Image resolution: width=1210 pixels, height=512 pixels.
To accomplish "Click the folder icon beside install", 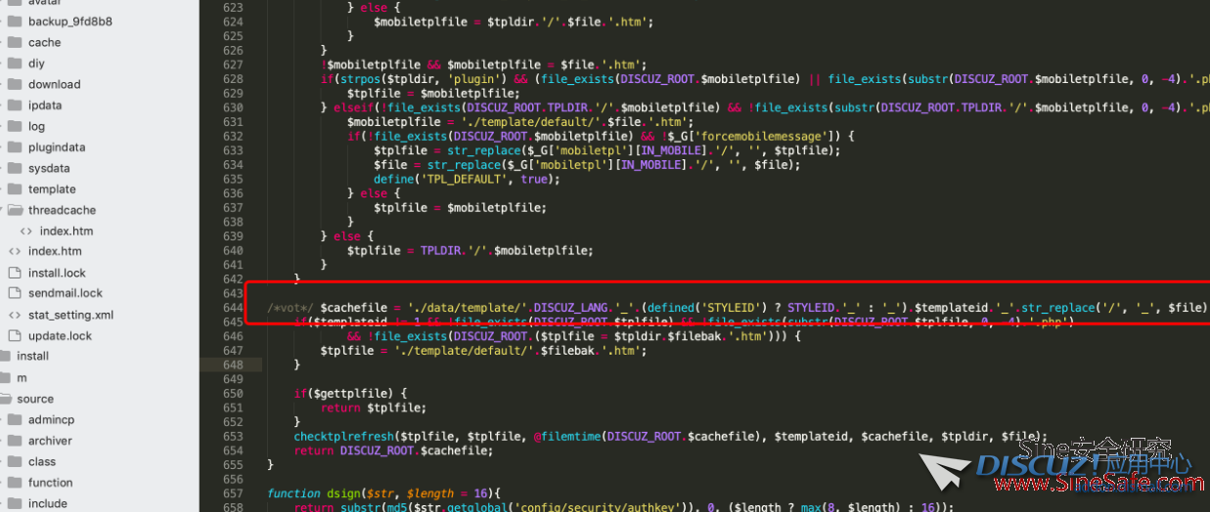I will (x=5, y=356).
